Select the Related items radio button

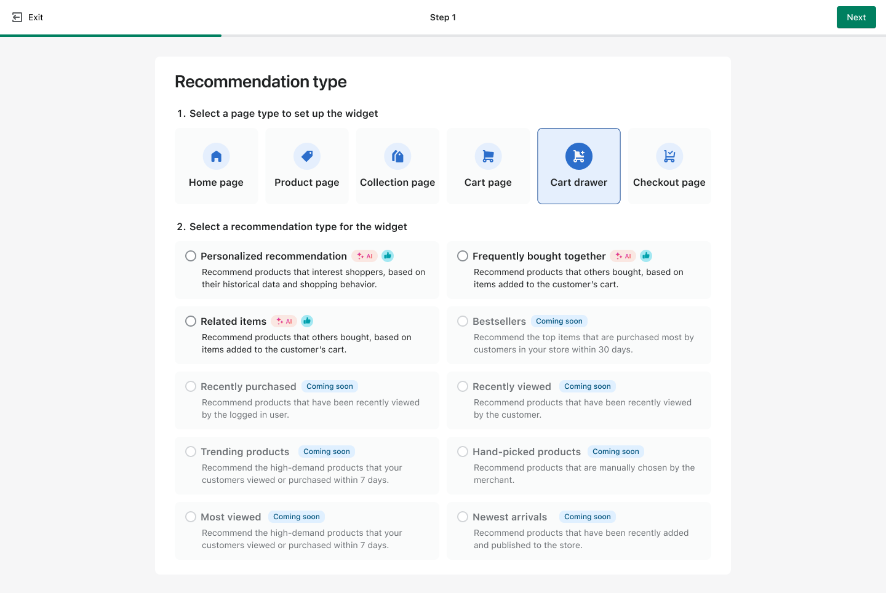191,320
